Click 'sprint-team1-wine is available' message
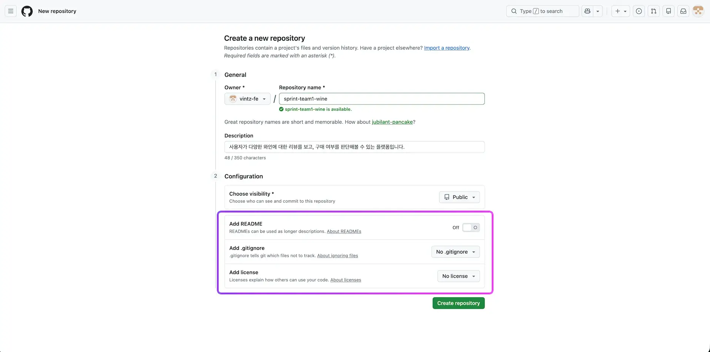This screenshot has height=352, width=710. (x=316, y=109)
